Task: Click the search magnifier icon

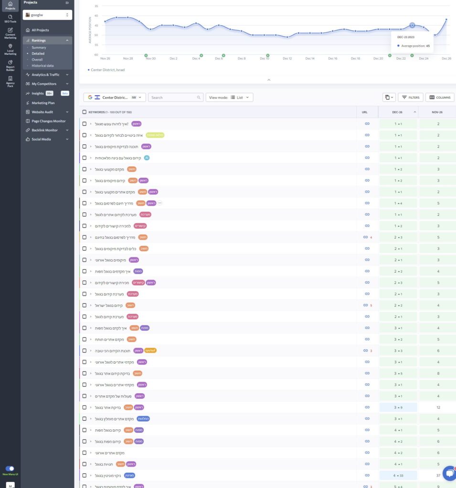Action: click(199, 97)
